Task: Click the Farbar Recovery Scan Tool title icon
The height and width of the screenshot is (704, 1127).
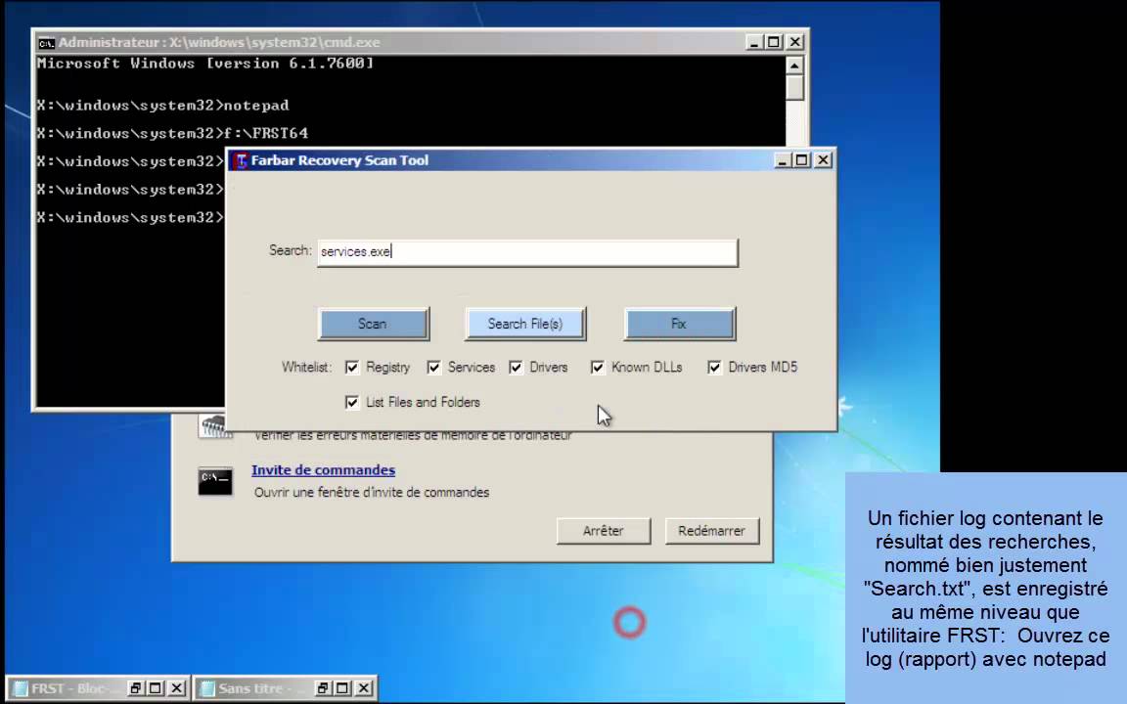Action: click(241, 160)
